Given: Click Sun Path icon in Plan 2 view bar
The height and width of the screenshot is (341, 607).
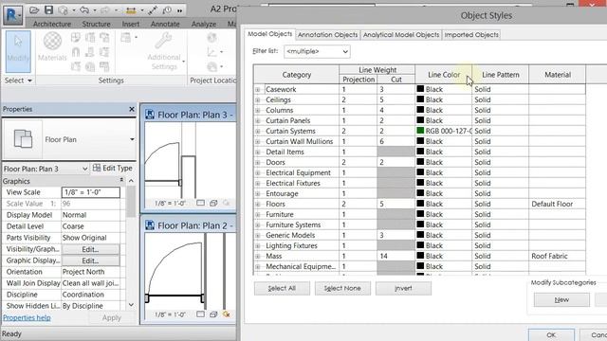Looking at the screenshot, I should [227, 314].
